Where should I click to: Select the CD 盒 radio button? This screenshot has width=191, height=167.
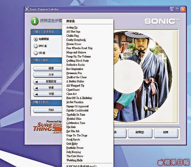point(36,53)
